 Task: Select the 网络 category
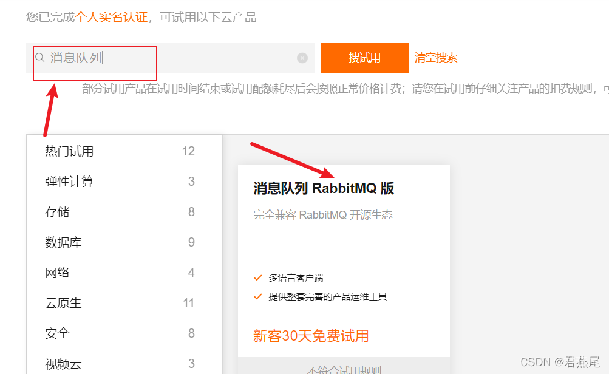(x=57, y=272)
